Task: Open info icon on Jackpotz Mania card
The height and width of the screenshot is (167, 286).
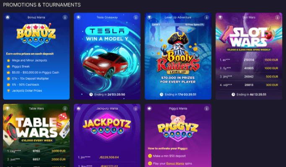Action: (x=136, y=108)
